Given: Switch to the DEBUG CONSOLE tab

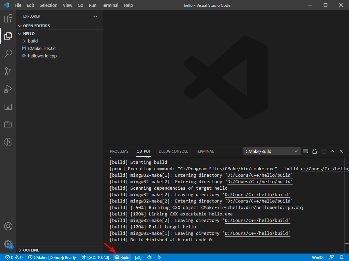Looking at the screenshot, I should pyautogui.click(x=173, y=151).
